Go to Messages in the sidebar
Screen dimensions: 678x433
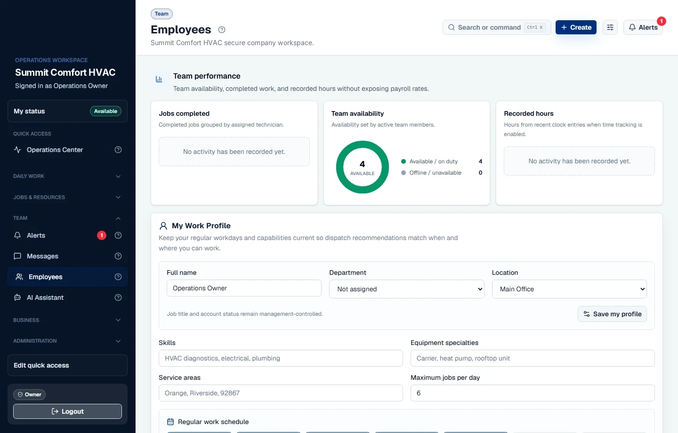[42, 256]
